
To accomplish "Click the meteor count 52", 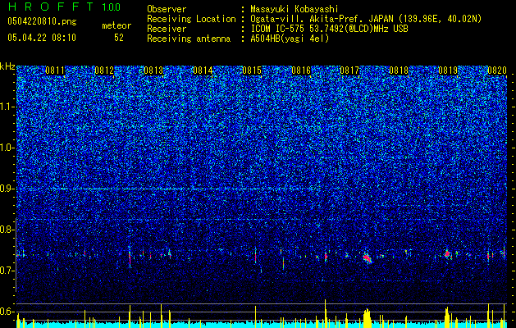I will click(x=119, y=38).
